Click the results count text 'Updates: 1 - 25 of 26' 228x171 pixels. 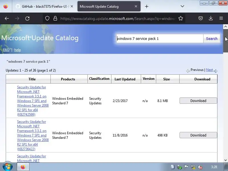click(x=21, y=70)
